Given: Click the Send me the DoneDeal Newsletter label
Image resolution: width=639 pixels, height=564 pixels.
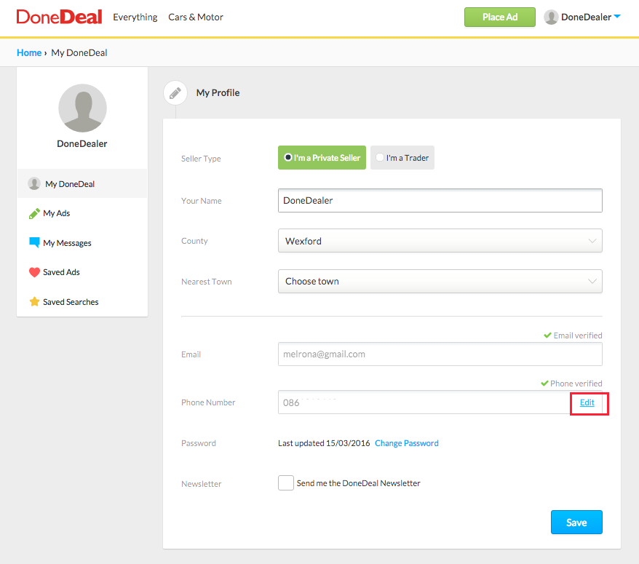Looking at the screenshot, I should point(359,483).
